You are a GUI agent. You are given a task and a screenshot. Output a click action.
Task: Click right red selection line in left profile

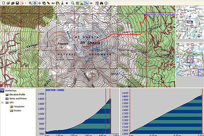(110, 111)
